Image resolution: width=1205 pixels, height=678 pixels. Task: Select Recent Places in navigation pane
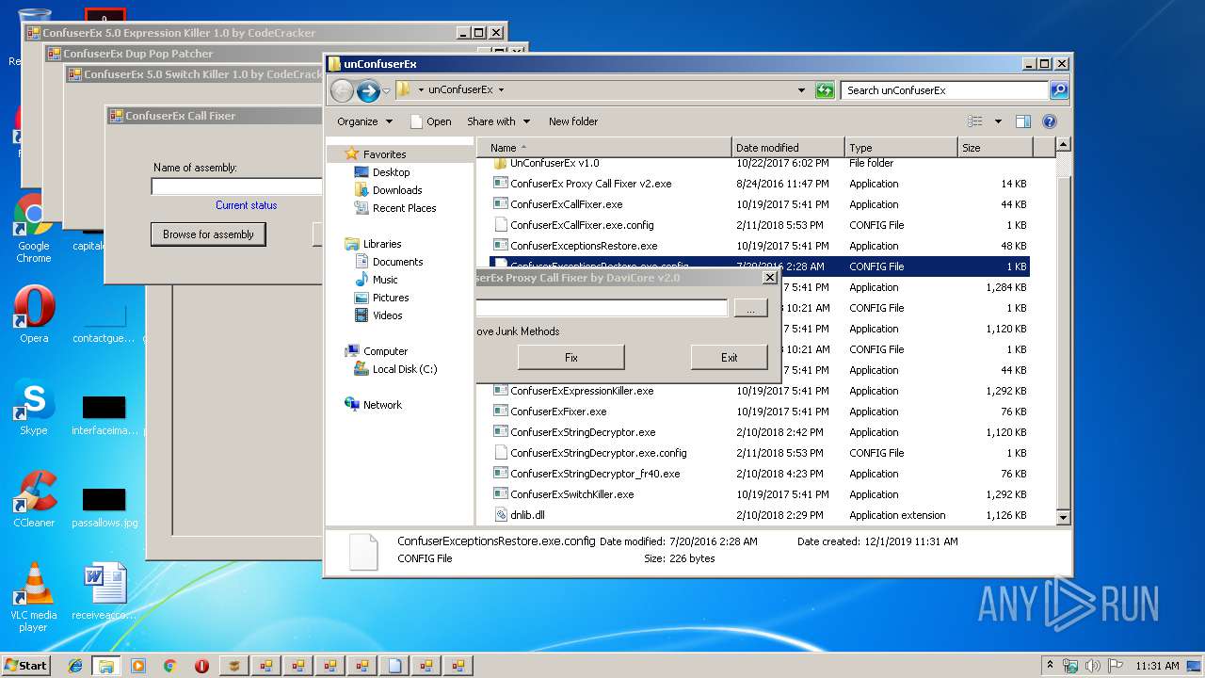coord(404,208)
